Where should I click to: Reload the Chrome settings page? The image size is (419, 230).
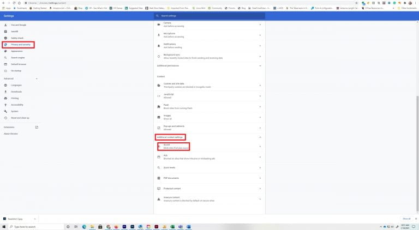click(x=14, y=3)
